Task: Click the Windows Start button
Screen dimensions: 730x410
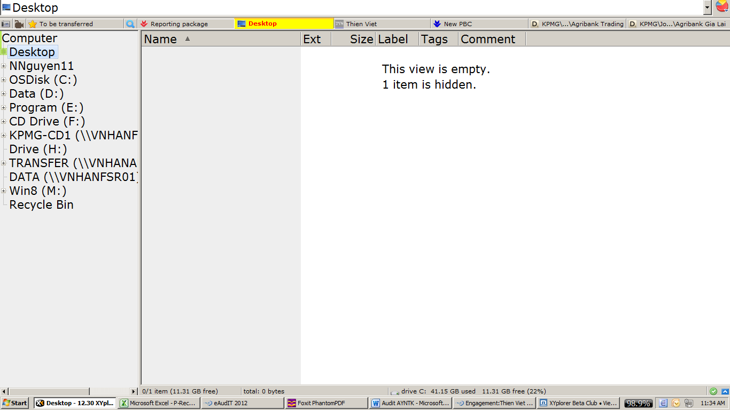Action: [15, 403]
